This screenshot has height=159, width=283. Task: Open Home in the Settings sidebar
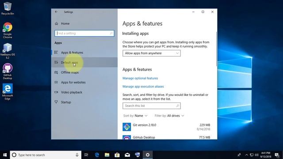(x=65, y=23)
